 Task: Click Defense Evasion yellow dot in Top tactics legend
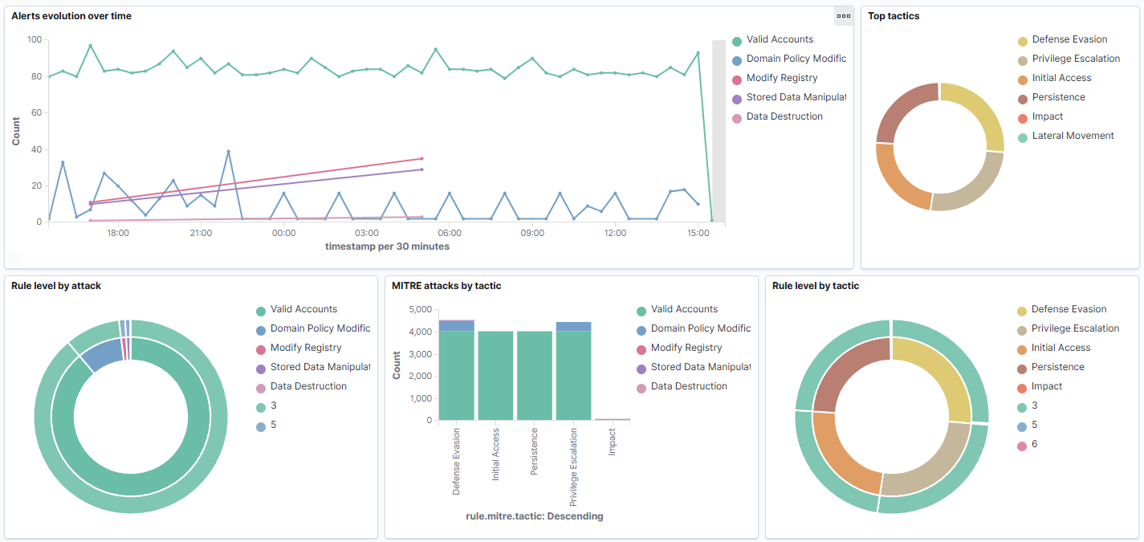click(1022, 41)
